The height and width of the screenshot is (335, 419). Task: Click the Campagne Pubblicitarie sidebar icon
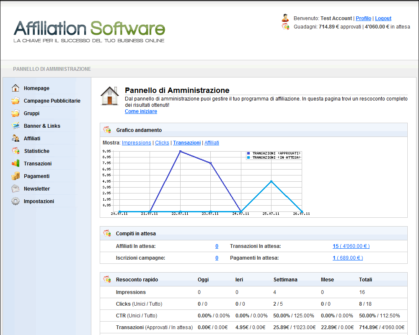point(16,101)
